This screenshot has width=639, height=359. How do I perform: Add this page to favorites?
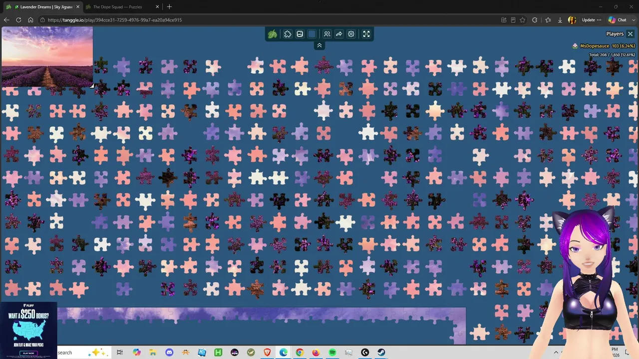tap(523, 20)
